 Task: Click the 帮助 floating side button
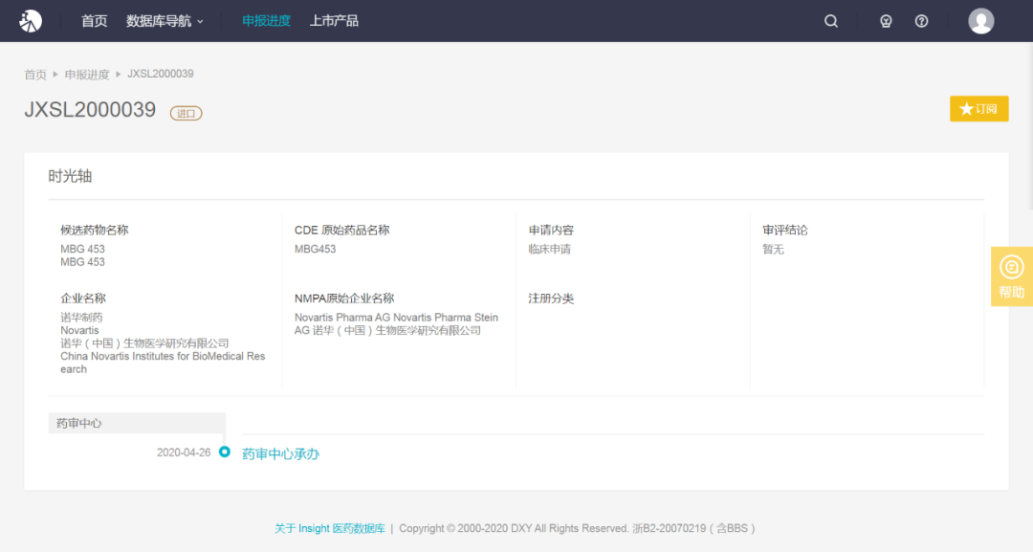(x=1012, y=276)
